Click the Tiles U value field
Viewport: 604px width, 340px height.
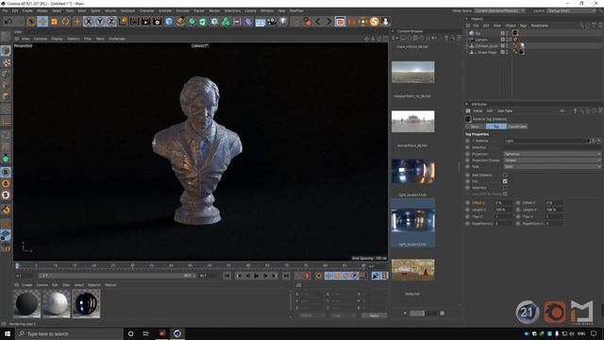(x=503, y=216)
